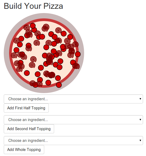Open the ingredient dropdown above Add Whole Topping

tap(73, 141)
